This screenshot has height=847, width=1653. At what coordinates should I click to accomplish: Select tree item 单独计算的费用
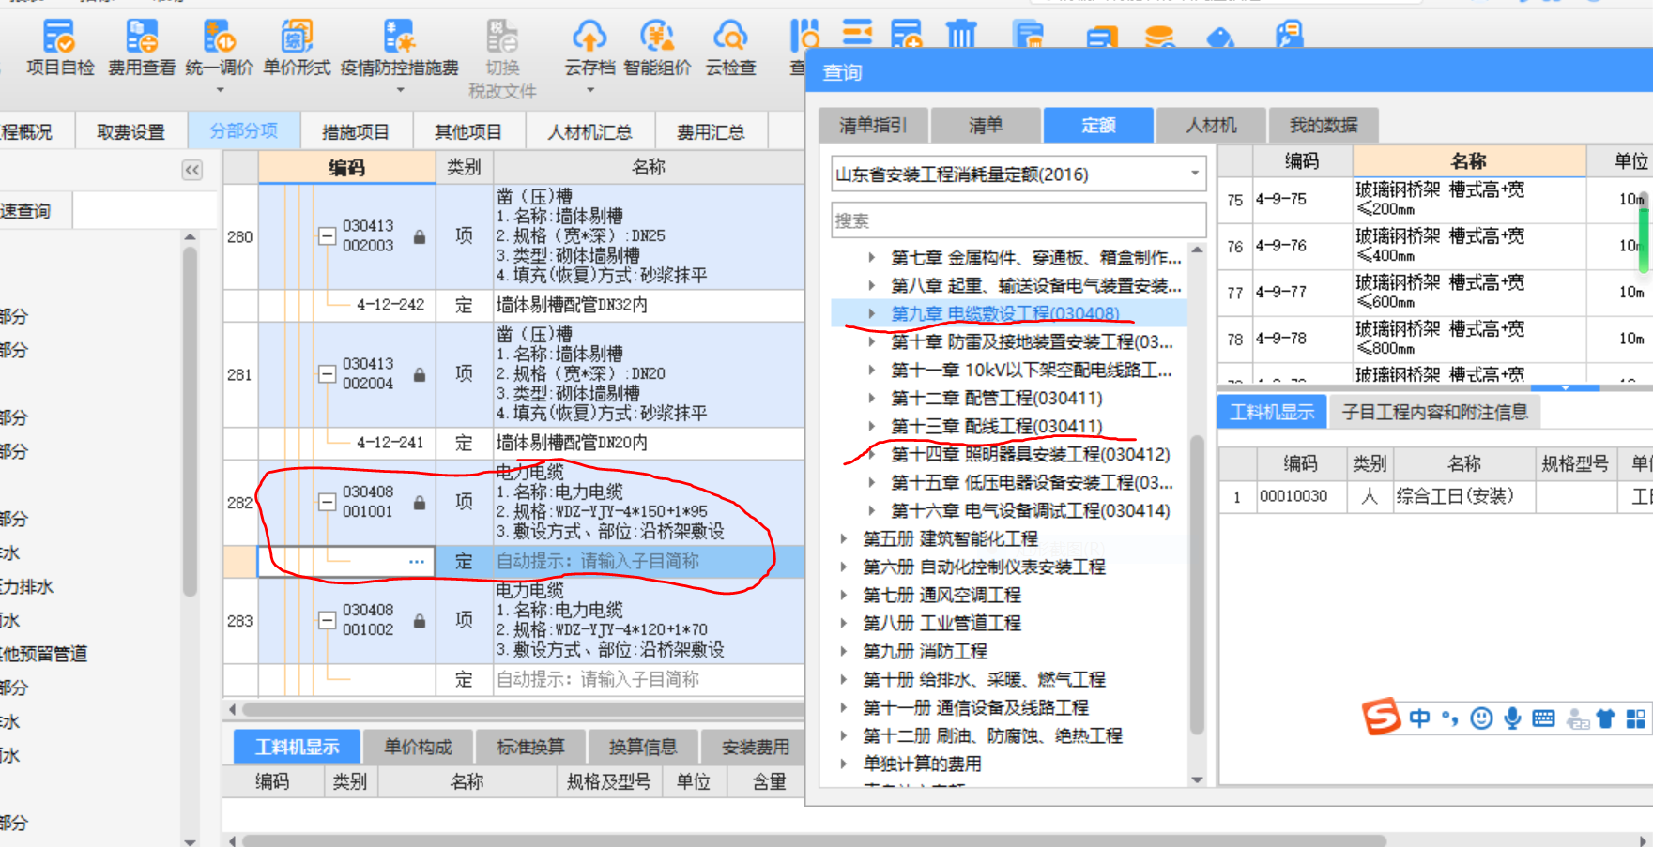coord(922,764)
